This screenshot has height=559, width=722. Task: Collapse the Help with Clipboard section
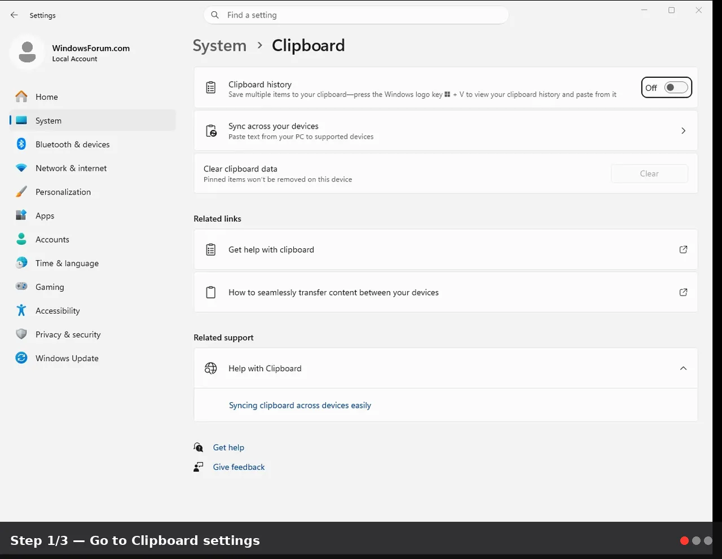[x=683, y=368]
